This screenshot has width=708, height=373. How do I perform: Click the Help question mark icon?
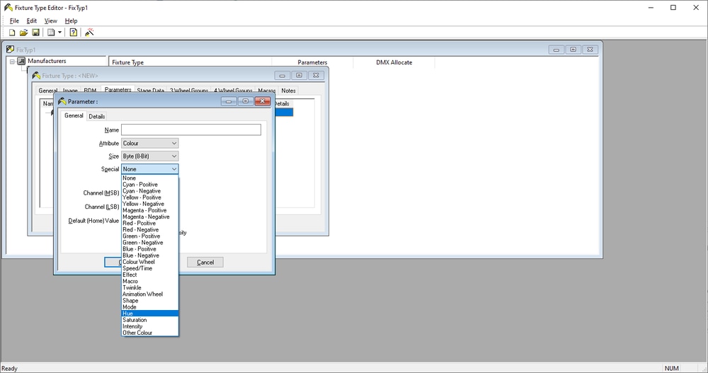tap(73, 33)
